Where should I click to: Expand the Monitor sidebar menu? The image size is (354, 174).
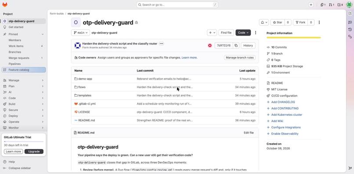23,128
